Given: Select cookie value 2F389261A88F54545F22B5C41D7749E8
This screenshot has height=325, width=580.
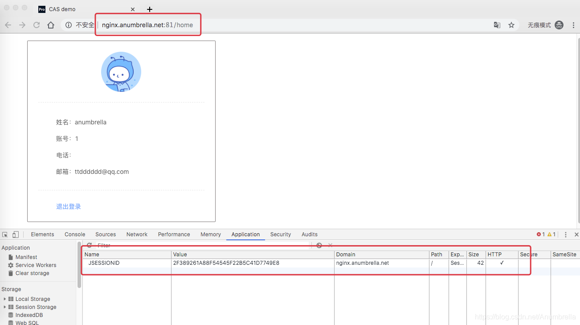Looking at the screenshot, I should click(253, 263).
